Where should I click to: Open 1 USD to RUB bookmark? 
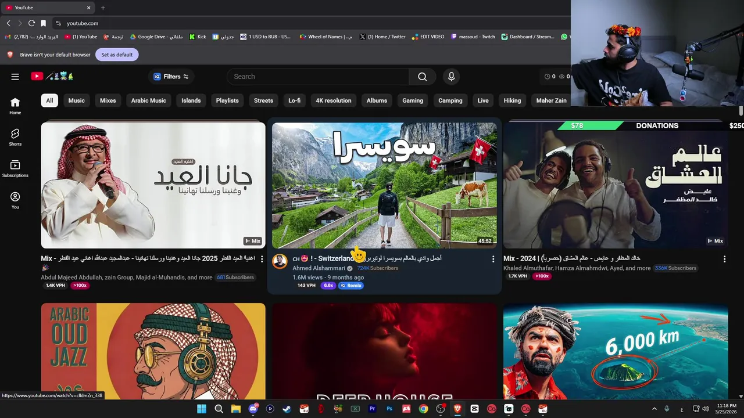(x=265, y=37)
